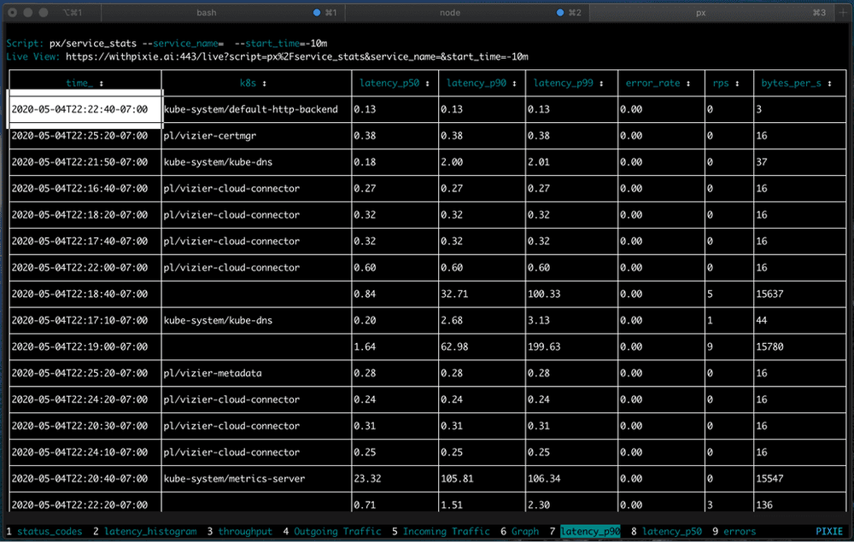Open the throughput view

tap(245, 532)
